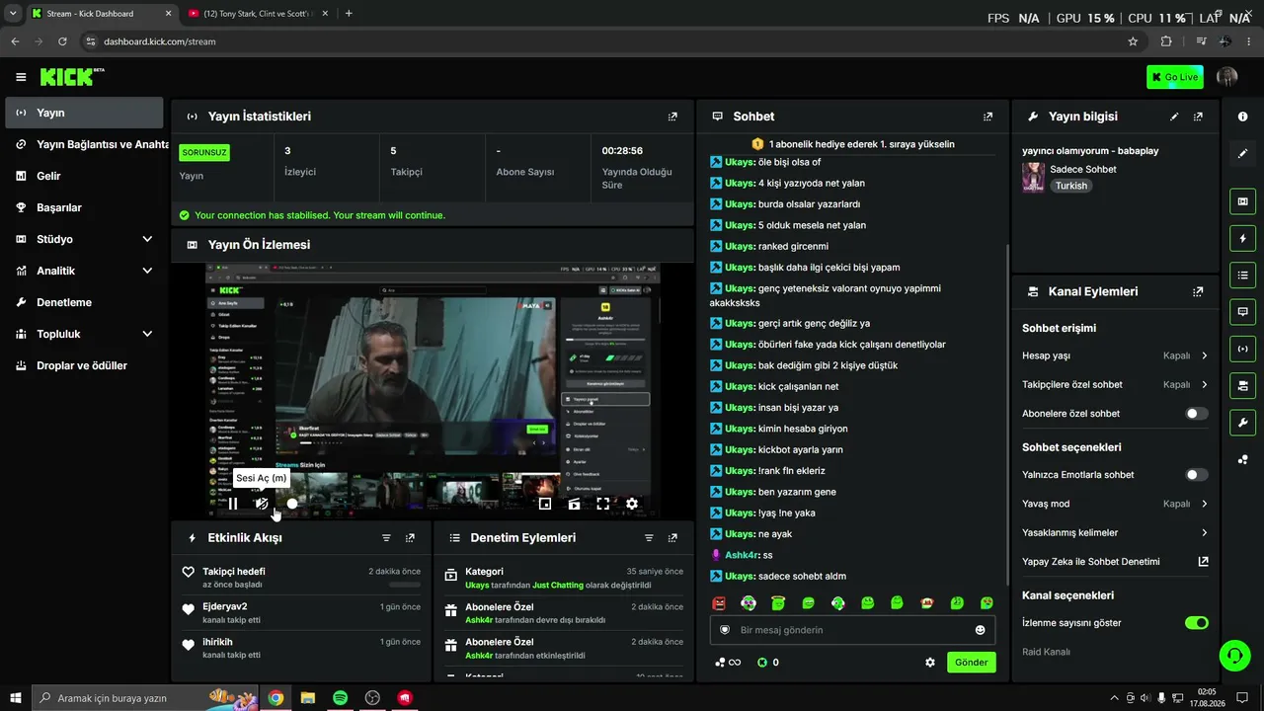Open the clip icon in preview controls
1264x711 pixels.
pos(574,504)
